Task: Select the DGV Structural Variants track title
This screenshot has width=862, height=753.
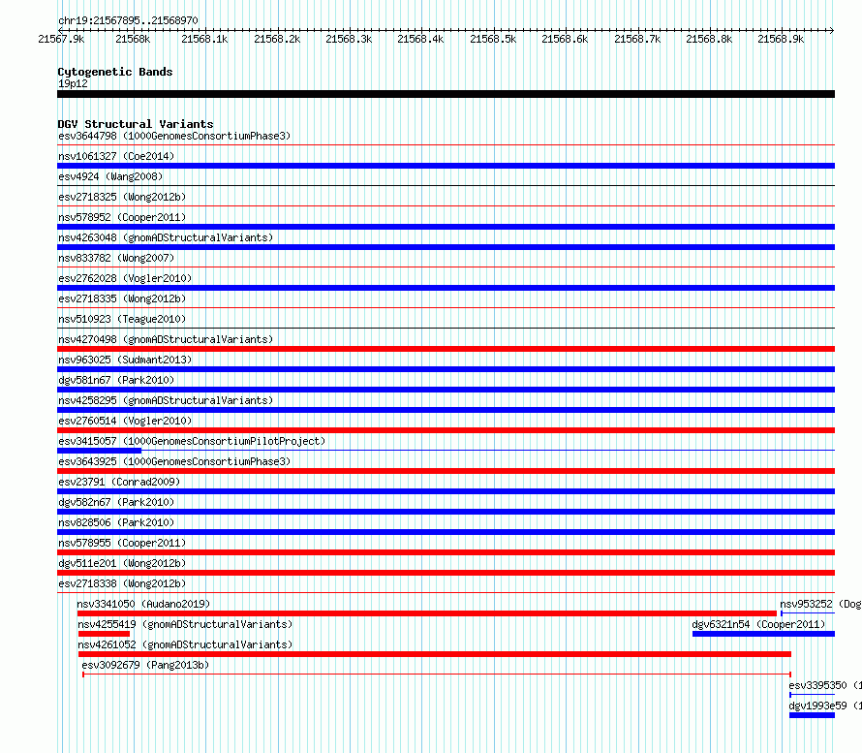Action: coord(136,124)
